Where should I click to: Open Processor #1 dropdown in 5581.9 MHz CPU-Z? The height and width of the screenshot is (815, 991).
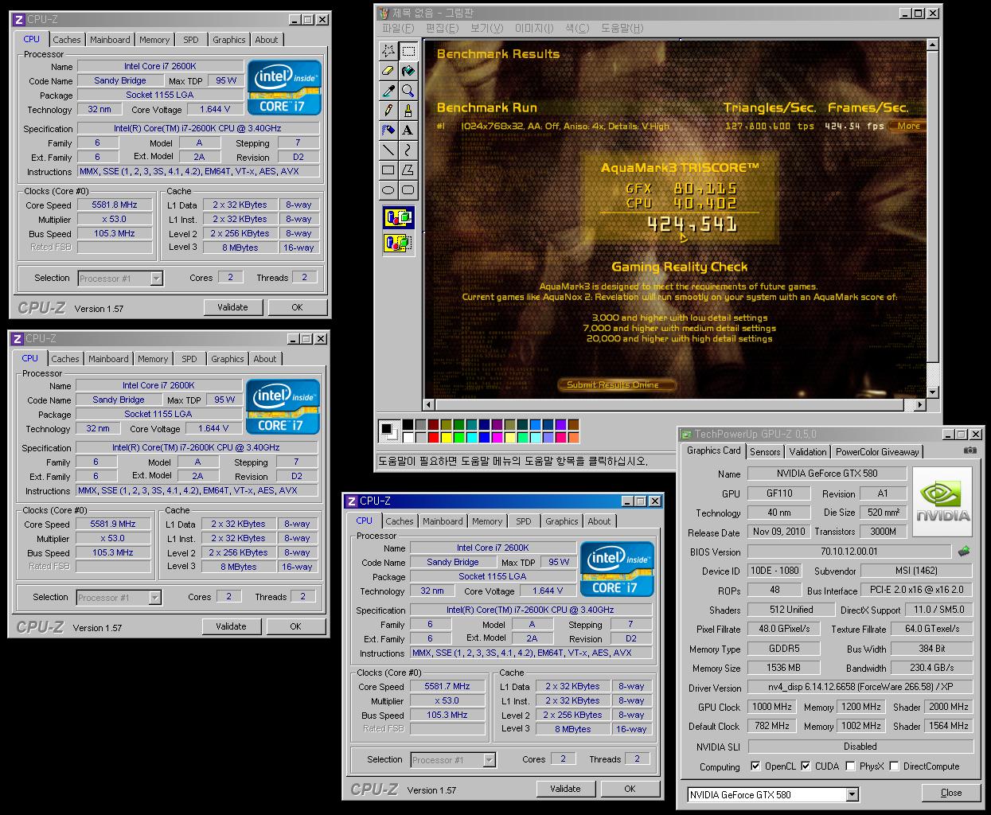click(154, 598)
